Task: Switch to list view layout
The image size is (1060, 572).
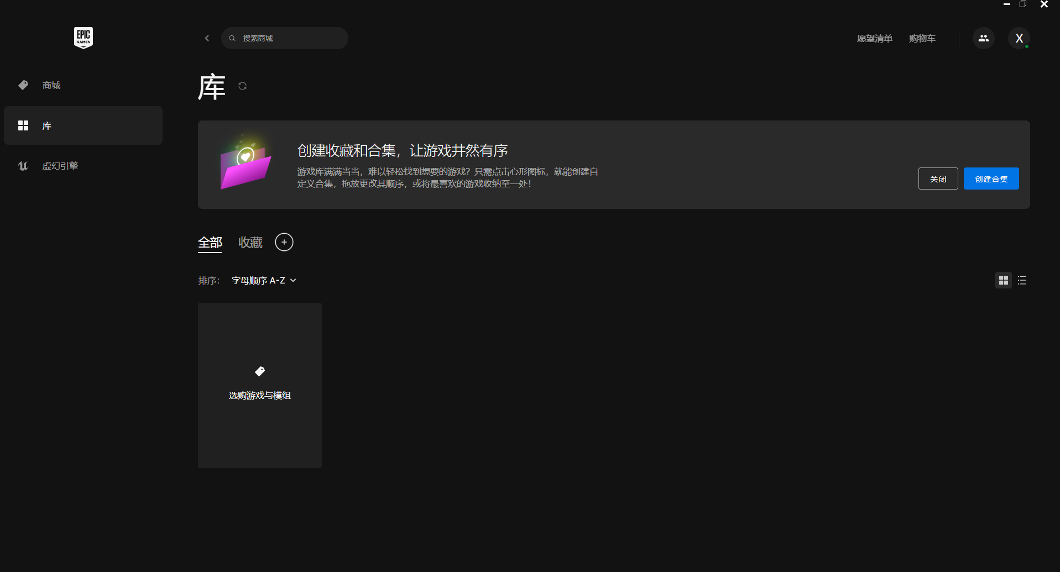Action: click(1022, 281)
